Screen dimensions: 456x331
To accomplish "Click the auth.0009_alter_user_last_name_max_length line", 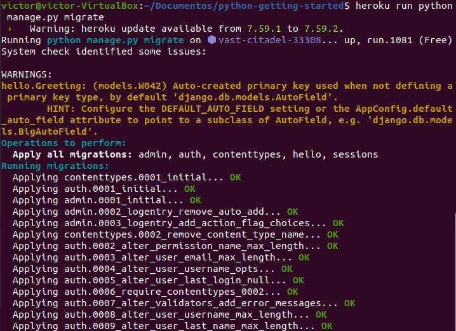I will (x=163, y=326).
